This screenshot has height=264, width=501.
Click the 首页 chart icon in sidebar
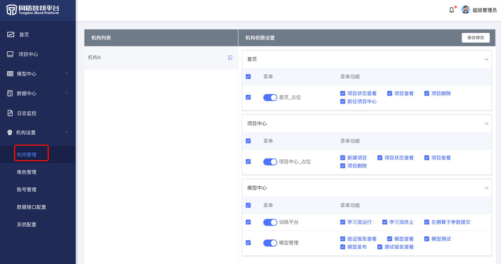pos(11,35)
